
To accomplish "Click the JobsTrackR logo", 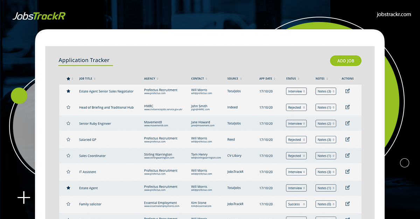I will (38, 16).
